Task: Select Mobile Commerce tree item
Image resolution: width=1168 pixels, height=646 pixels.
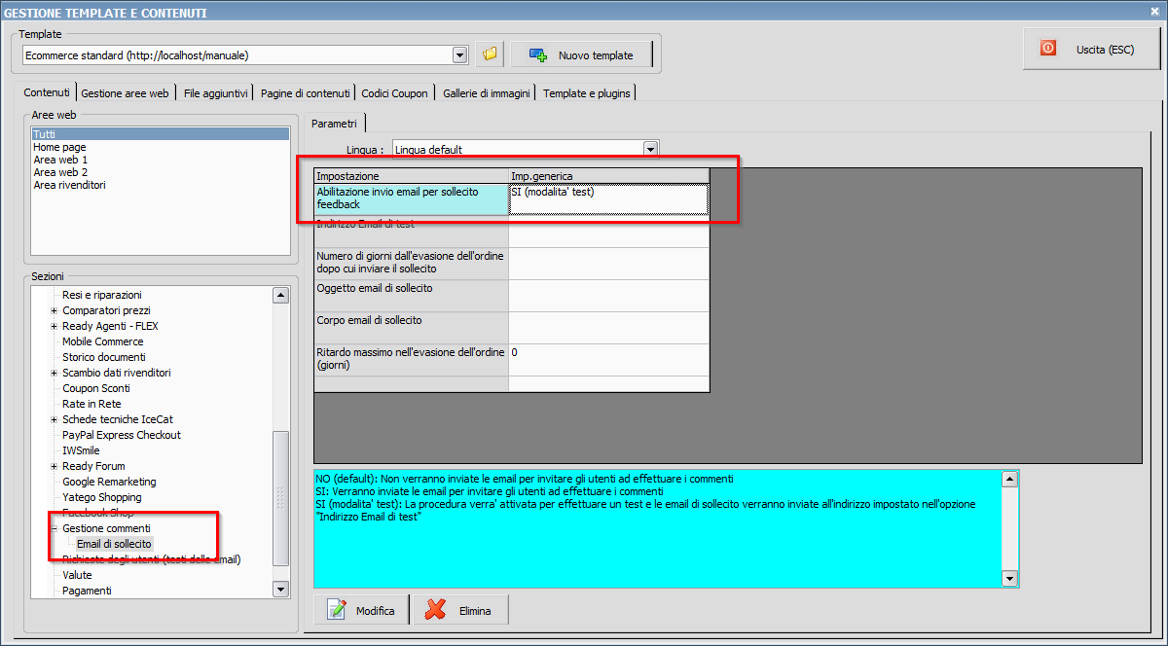Action: tap(102, 341)
